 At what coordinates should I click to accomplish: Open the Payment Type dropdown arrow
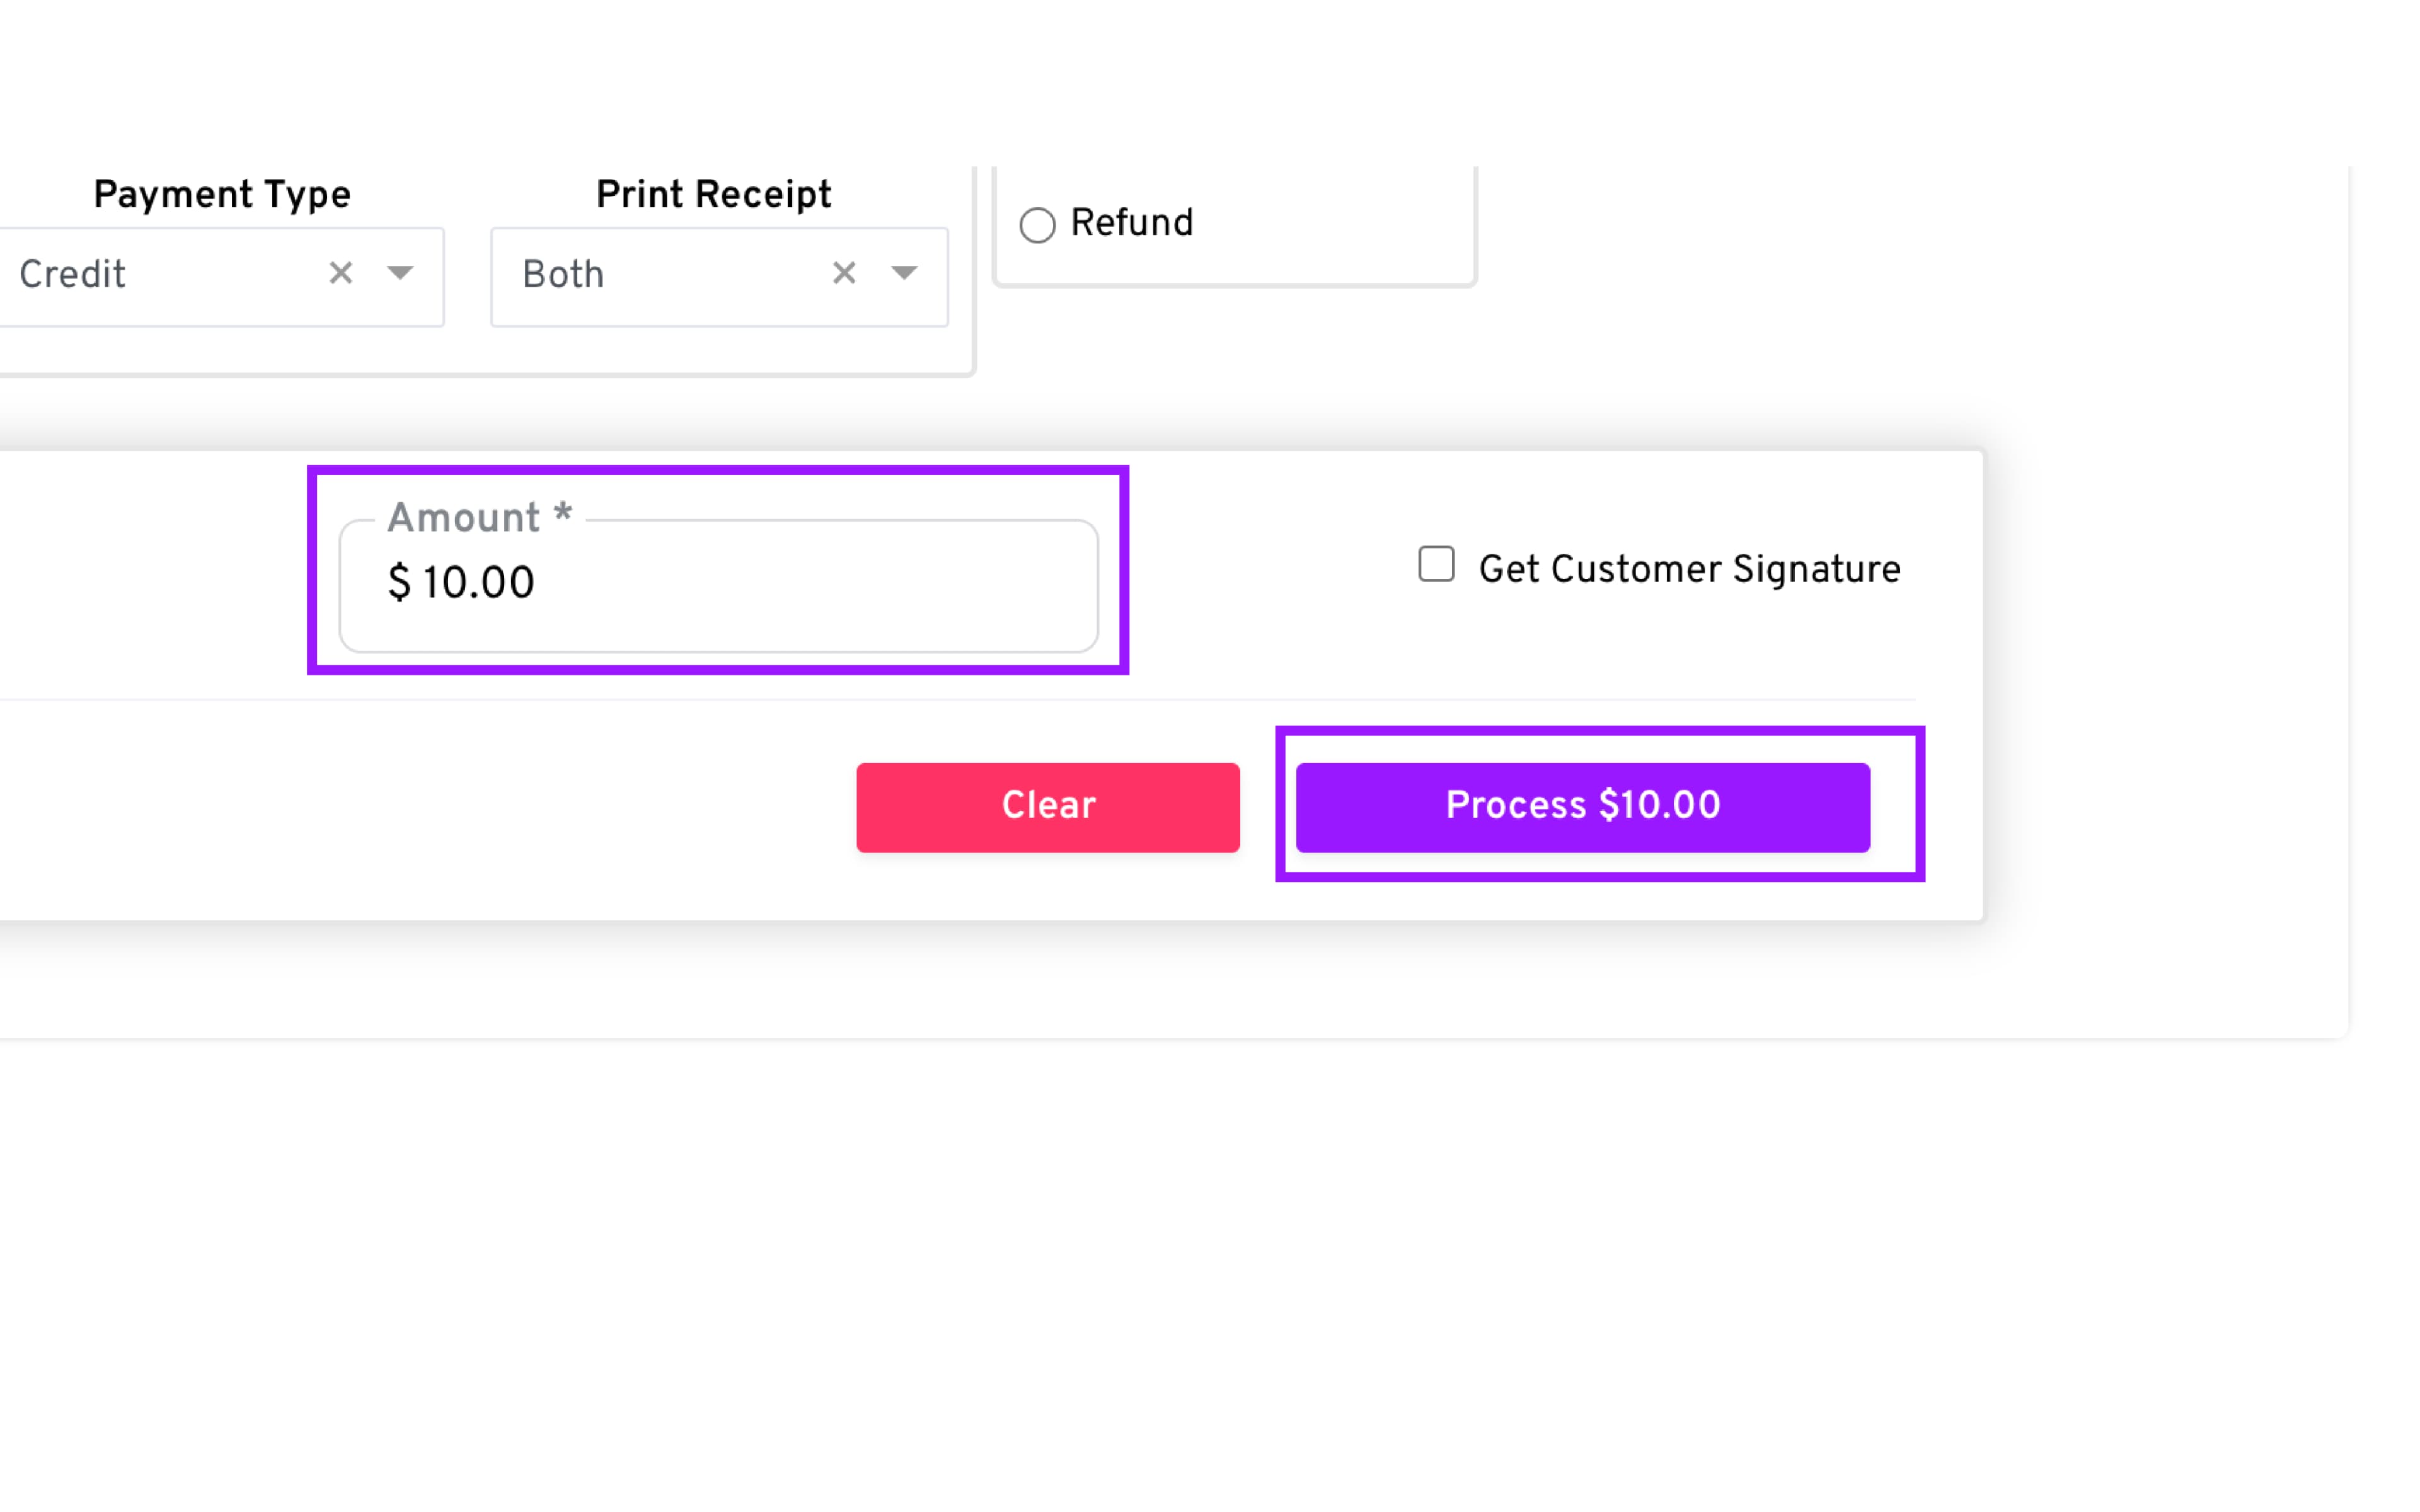(400, 273)
